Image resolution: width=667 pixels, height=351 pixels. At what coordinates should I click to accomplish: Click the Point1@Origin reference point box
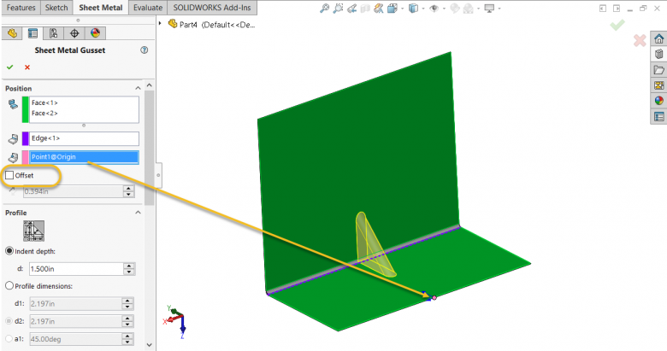pyautogui.click(x=84, y=157)
